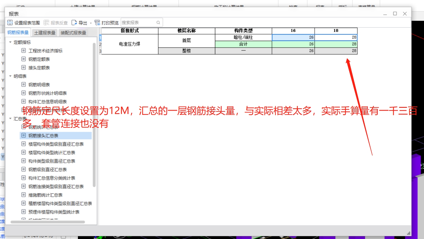424x239 pixels.
Task: Click the 楼层名称 column header
Action: [x=186, y=31]
